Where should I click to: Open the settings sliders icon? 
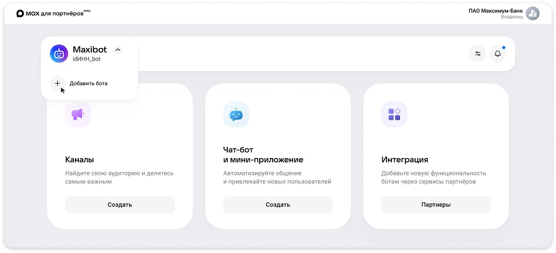click(x=478, y=53)
